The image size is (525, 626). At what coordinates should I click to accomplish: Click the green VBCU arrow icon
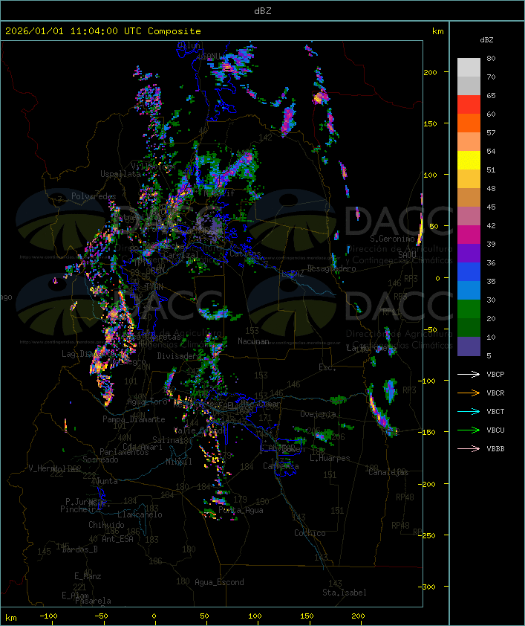tap(469, 430)
